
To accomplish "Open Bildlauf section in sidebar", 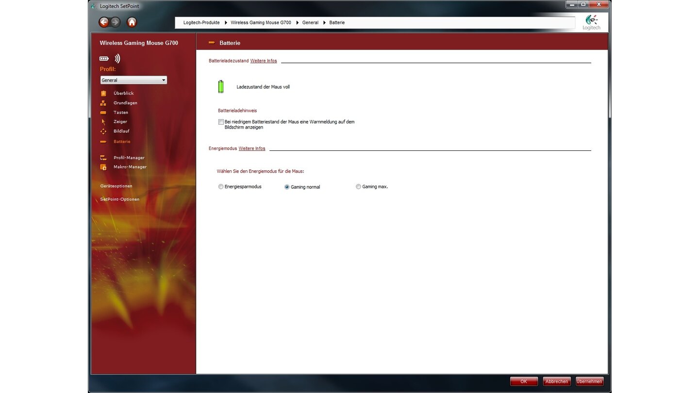I will coord(121,131).
